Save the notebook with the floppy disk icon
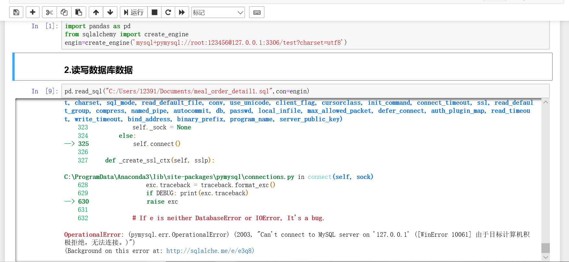This screenshot has height=262, width=569. (16, 12)
